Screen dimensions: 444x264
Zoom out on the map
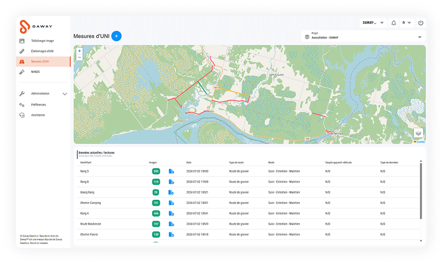click(80, 57)
